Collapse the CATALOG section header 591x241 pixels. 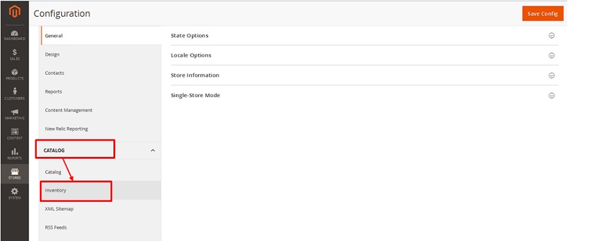[x=100, y=150]
